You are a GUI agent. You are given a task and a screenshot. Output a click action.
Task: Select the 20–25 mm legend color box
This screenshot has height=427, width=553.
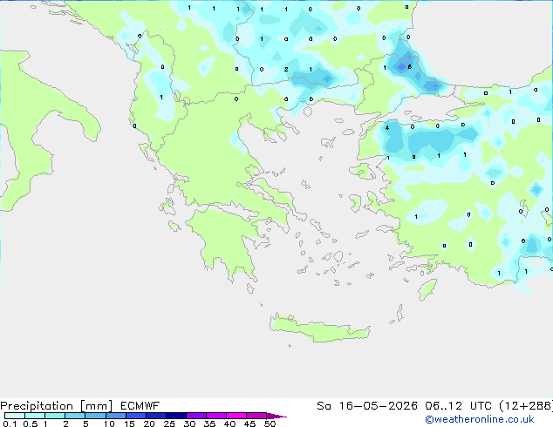[x=156, y=416]
